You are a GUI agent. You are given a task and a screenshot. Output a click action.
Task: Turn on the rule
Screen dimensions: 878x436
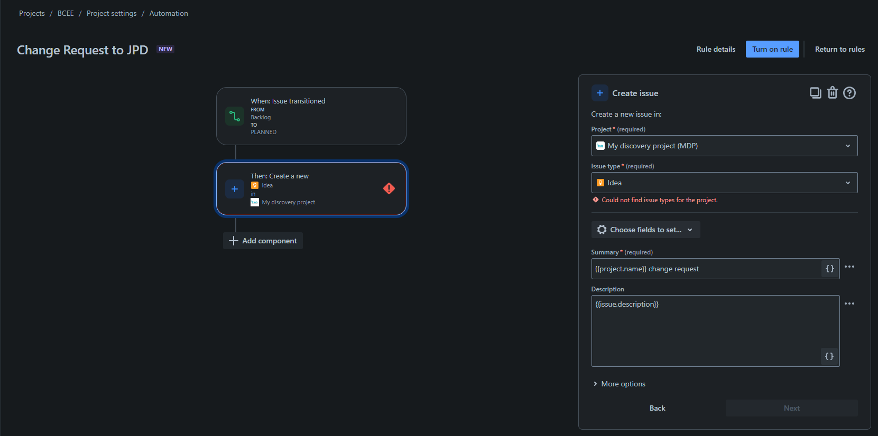click(x=772, y=49)
